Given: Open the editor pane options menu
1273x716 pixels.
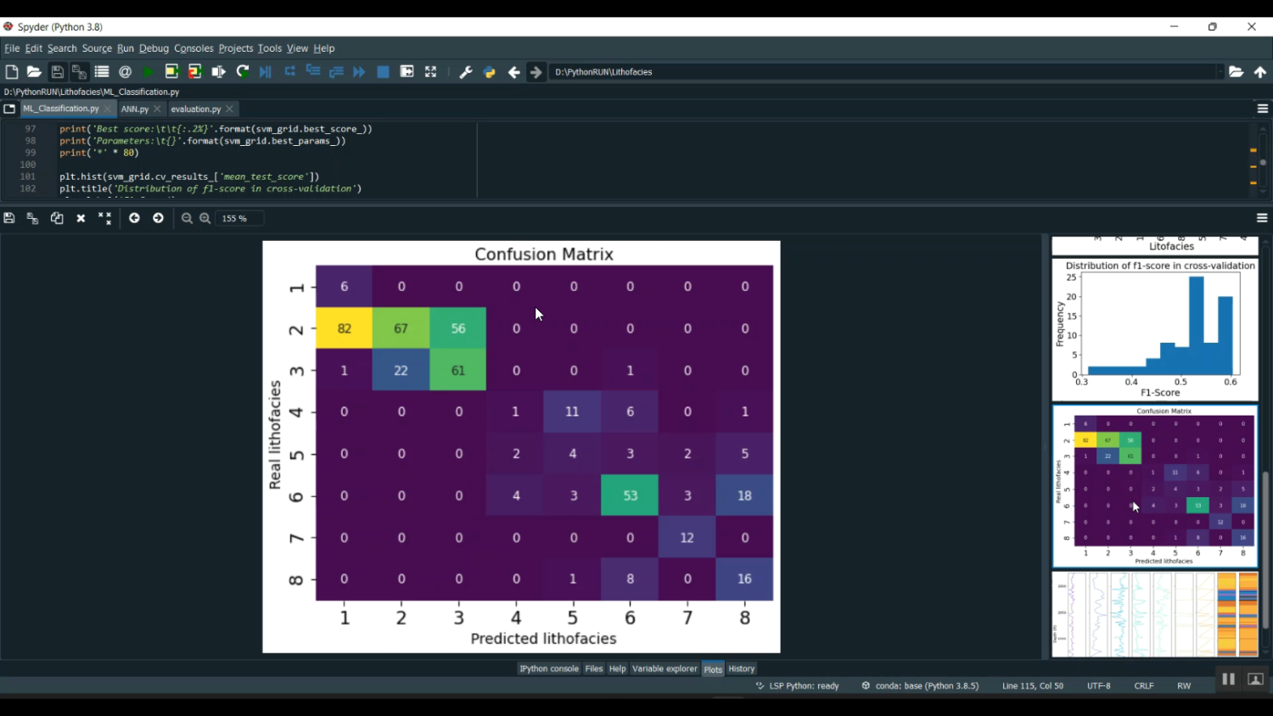Looking at the screenshot, I should click(x=1262, y=109).
